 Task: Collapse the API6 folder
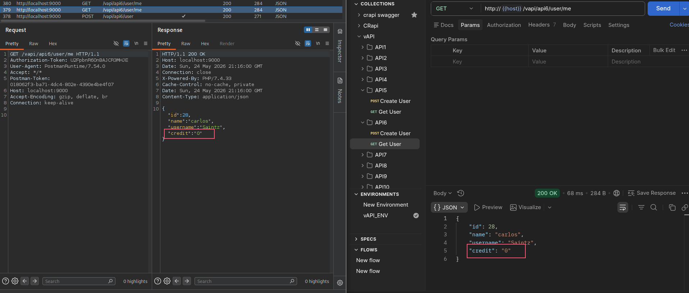tap(362, 122)
